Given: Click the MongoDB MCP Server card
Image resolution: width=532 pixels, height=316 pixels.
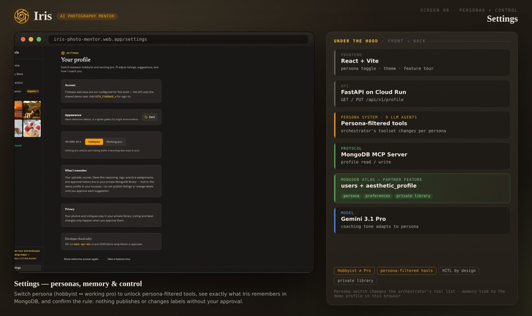Looking at the screenshot, I should 422,156.
